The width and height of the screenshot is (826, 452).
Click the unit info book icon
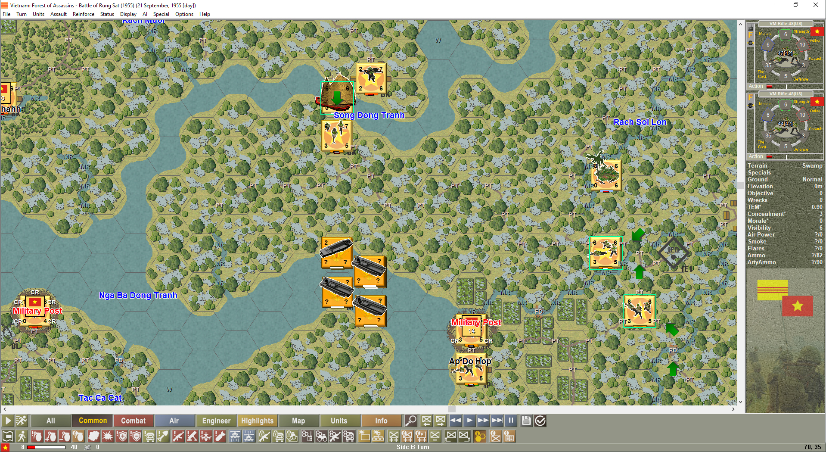[509, 436]
